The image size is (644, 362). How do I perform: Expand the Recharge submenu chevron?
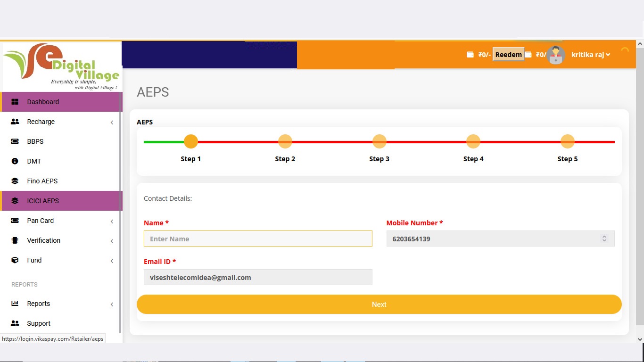point(112,123)
